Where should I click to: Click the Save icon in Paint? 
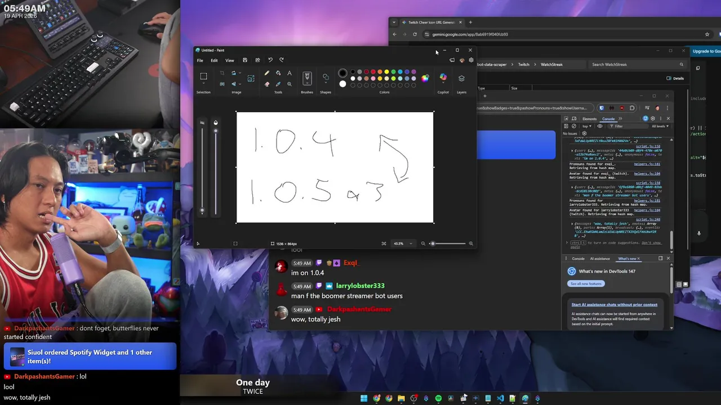pos(245,60)
